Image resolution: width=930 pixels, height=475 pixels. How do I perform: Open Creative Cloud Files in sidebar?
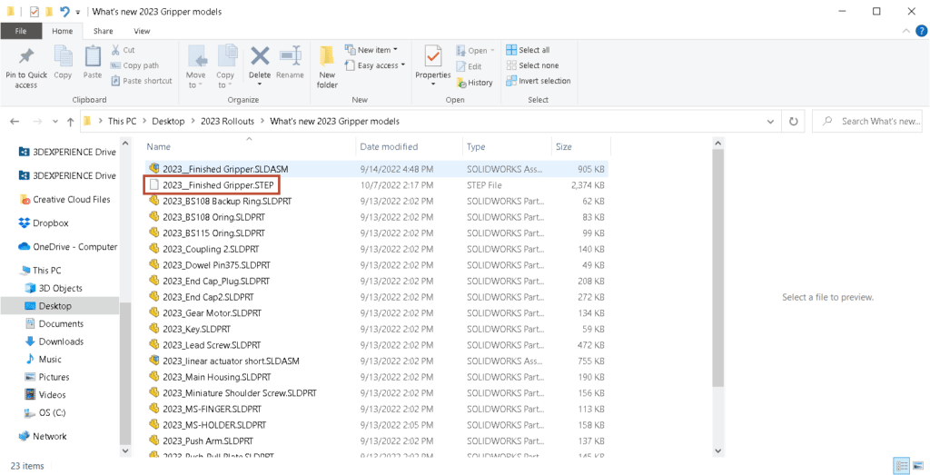click(64, 199)
